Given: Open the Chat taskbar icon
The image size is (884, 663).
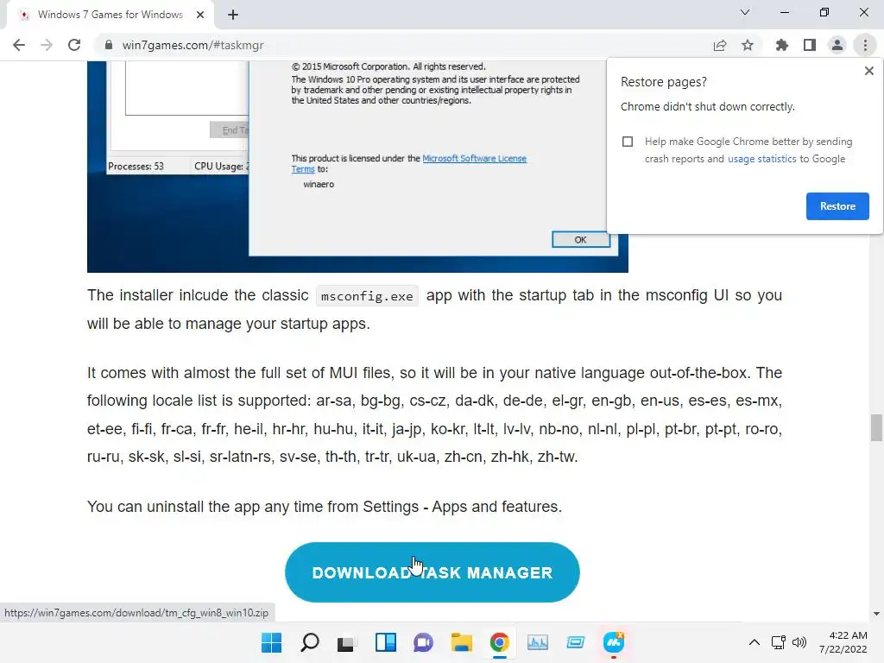Looking at the screenshot, I should click(x=423, y=642).
